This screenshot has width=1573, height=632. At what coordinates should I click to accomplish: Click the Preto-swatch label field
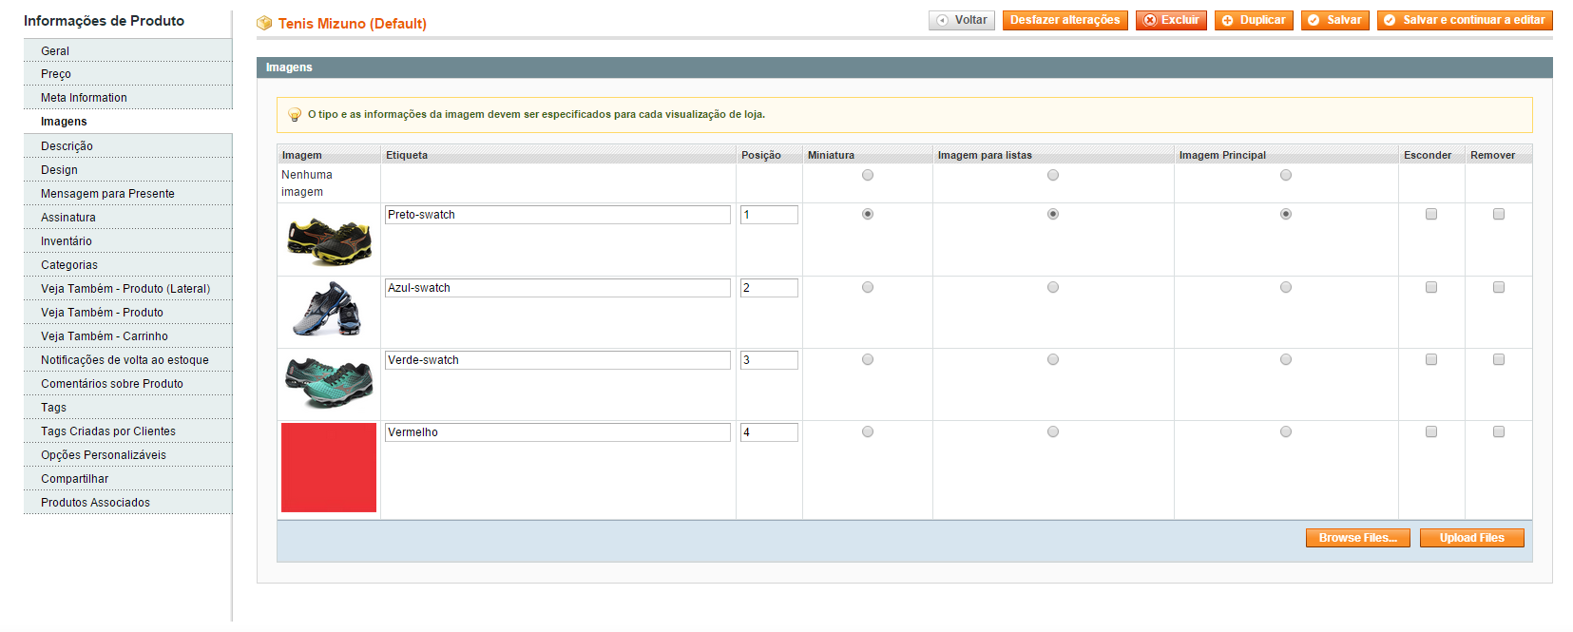pos(557,215)
